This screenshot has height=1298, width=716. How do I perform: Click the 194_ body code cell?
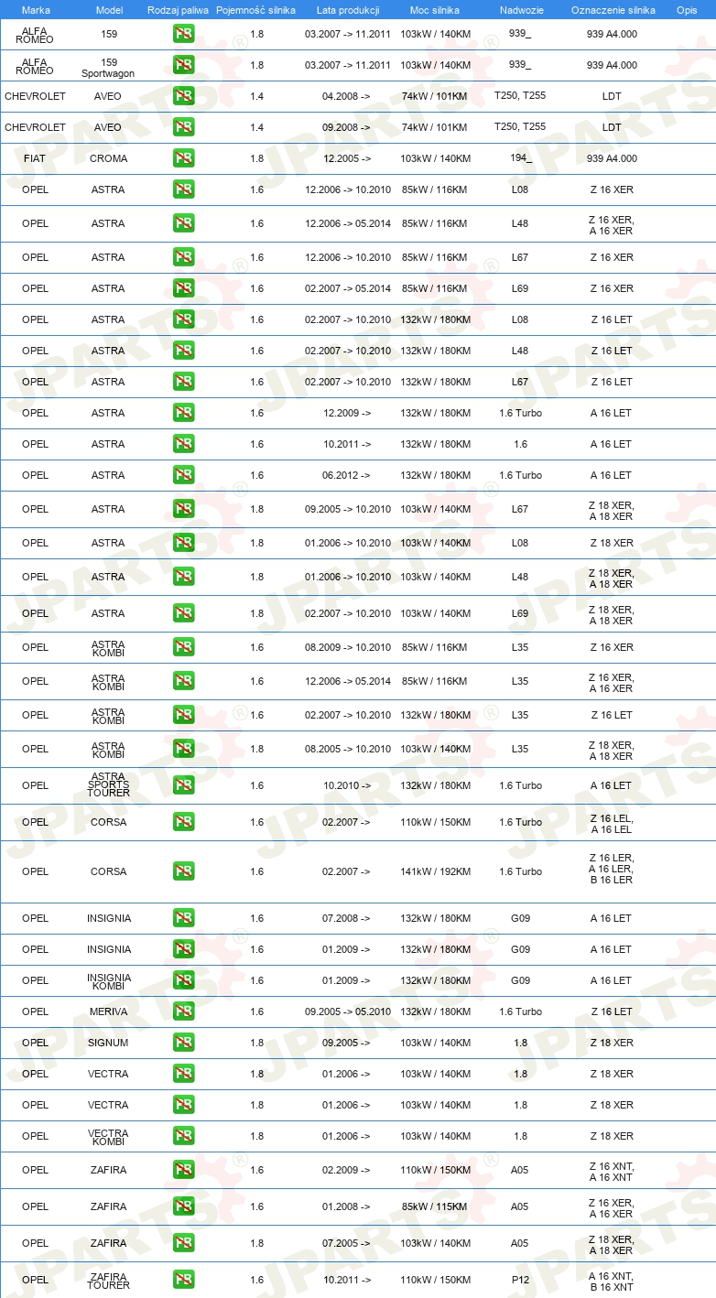coord(520,158)
